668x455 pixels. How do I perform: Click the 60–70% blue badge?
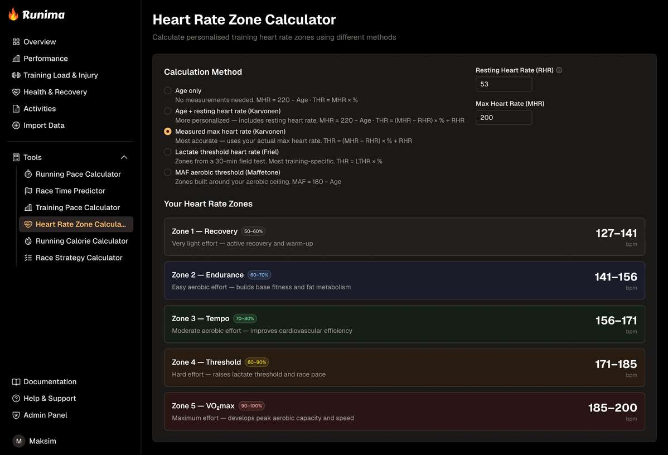[259, 275]
